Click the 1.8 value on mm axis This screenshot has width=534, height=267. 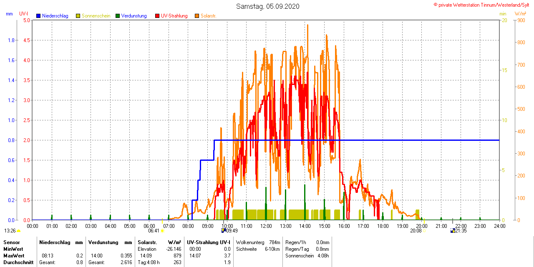pos(11,40)
